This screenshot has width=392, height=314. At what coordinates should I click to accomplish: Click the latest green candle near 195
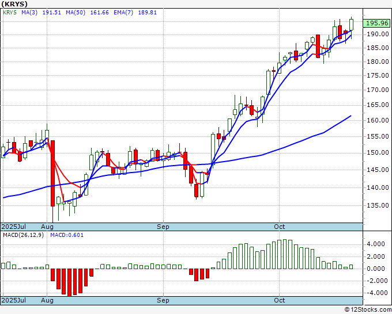[351, 25]
